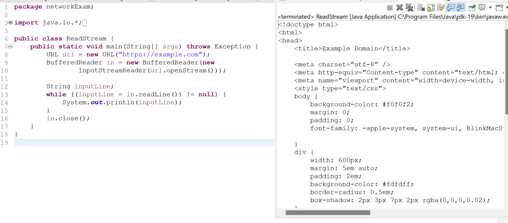
Task: Click 'System.out.println(inputLine);' statement
Action: 122,103
